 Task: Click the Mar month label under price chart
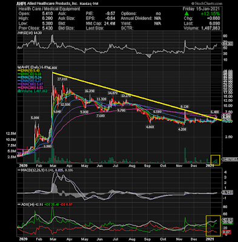pos(53,166)
